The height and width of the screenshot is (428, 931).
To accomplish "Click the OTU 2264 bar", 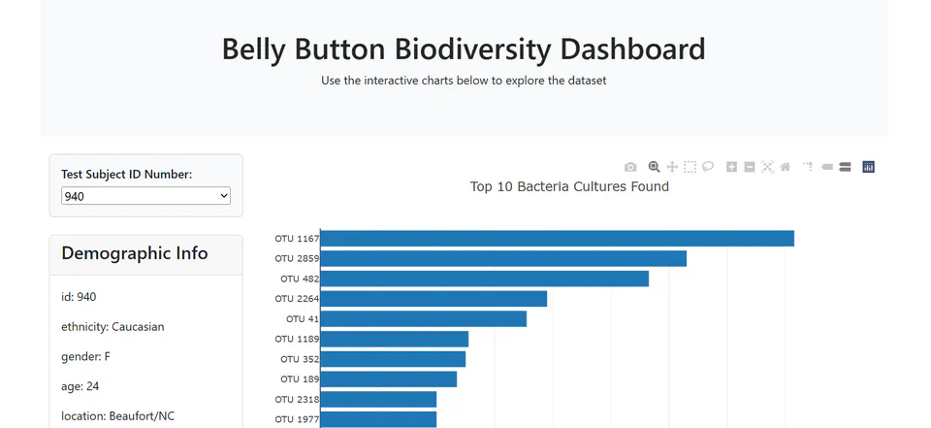I will tap(433, 299).
